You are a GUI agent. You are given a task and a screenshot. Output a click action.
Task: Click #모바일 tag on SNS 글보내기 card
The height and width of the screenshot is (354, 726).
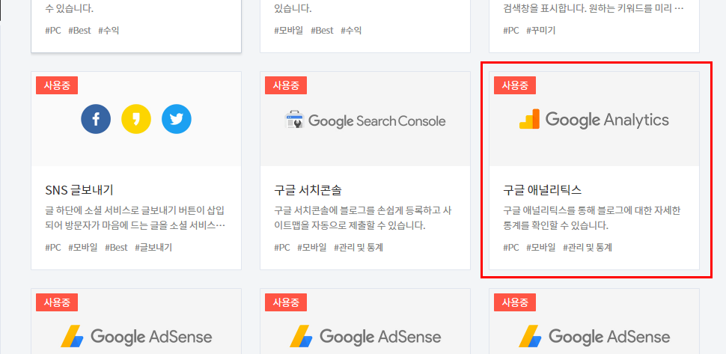coord(83,248)
